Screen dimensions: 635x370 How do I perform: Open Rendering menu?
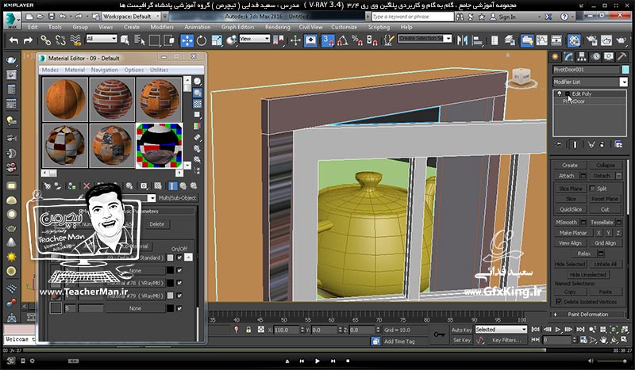point(277,27)
